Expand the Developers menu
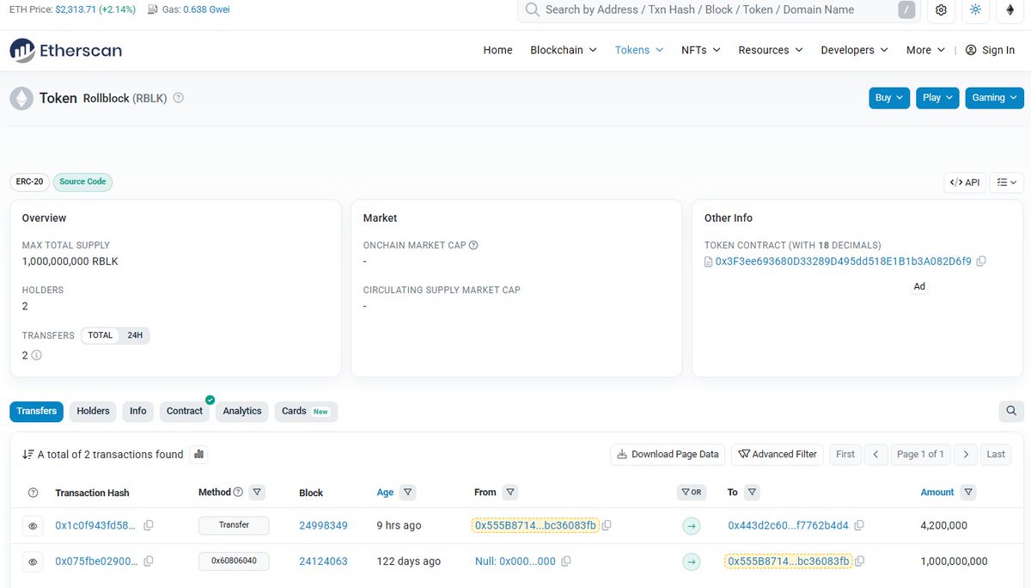This screenshot has width=1031, height=588. tap(855, 50)
